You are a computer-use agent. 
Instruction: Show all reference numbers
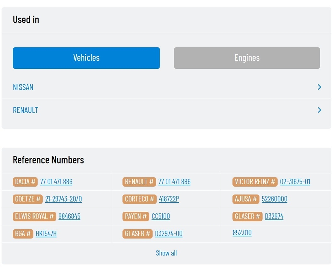tap(166, 253)
